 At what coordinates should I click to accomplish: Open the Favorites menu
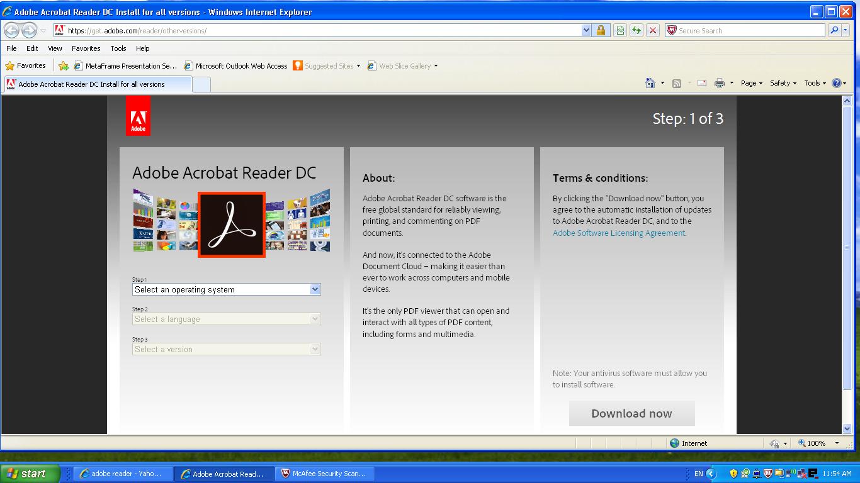(x=86, y=48)
